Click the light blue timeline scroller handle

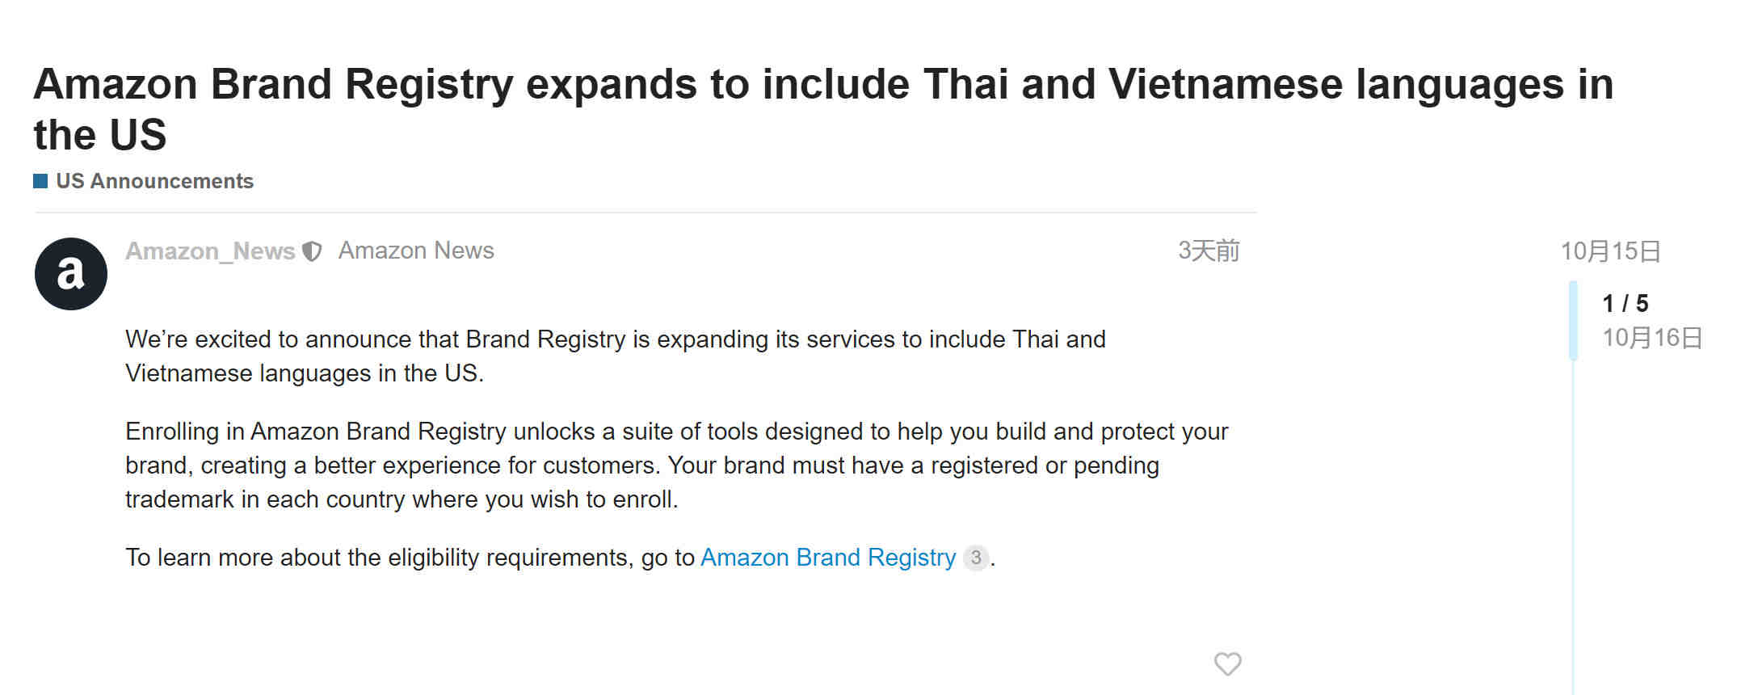coord(1573,320)
